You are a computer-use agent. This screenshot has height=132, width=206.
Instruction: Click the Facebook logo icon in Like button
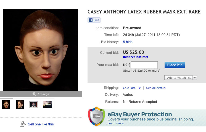pos(91,20)
